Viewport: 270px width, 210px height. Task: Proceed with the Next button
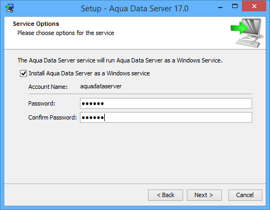(204, 195)
